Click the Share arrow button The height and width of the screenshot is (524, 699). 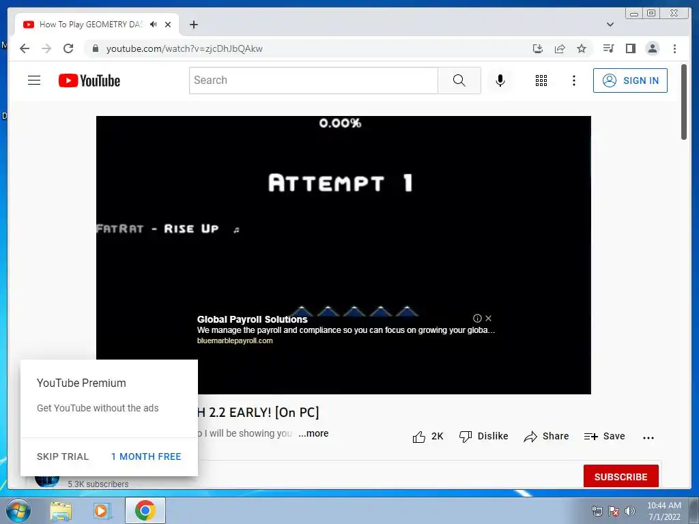(546, 436)
